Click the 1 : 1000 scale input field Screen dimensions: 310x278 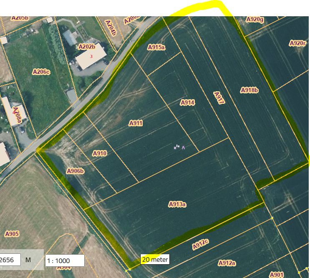click(x=64, y=261)
